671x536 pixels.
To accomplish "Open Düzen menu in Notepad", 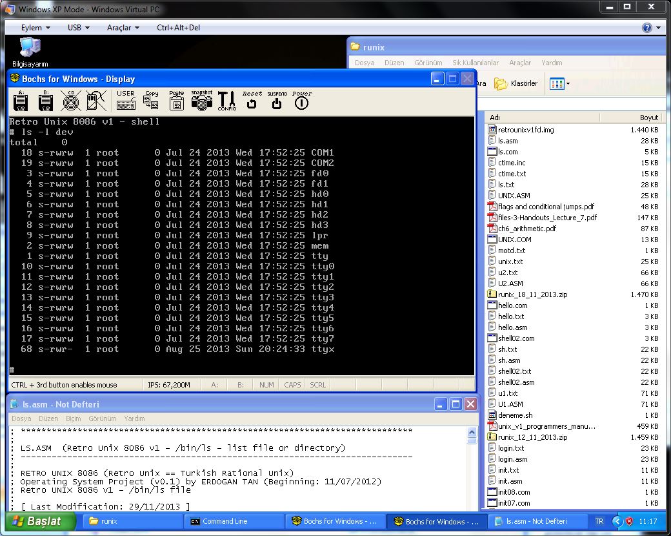I will (x=48, y=418).
